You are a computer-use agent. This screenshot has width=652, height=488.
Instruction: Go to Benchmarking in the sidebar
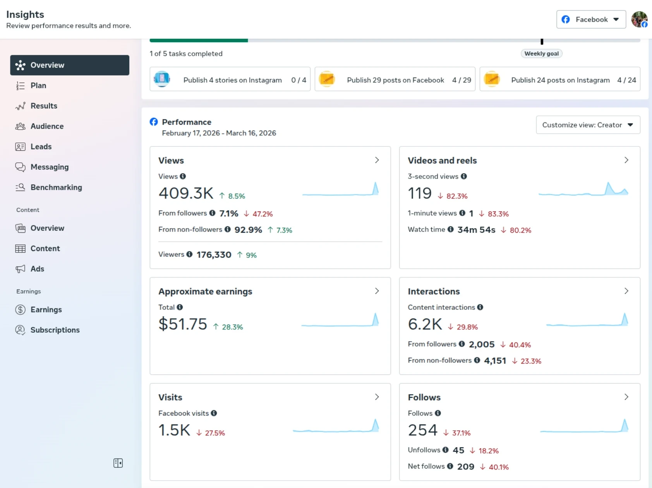56,187
